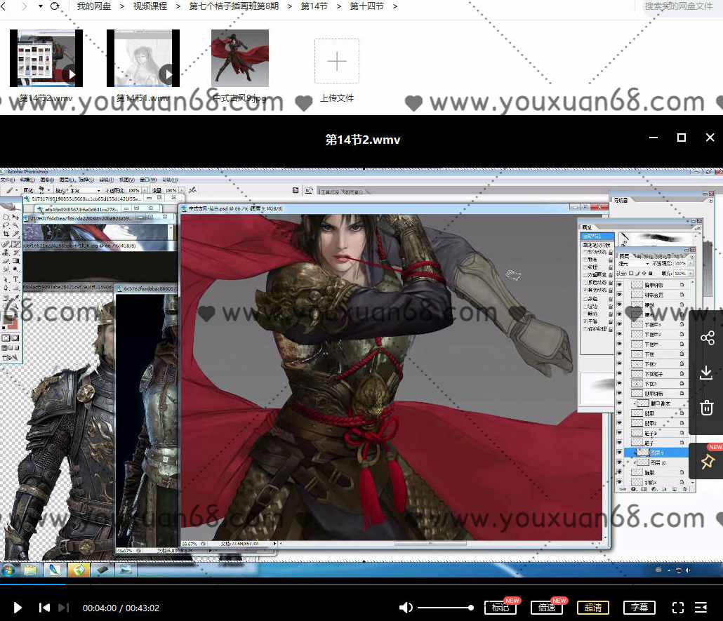This screenshot has height=621, width=723.
Task: Share the video via the share icon
Action: tap(707, 338)
